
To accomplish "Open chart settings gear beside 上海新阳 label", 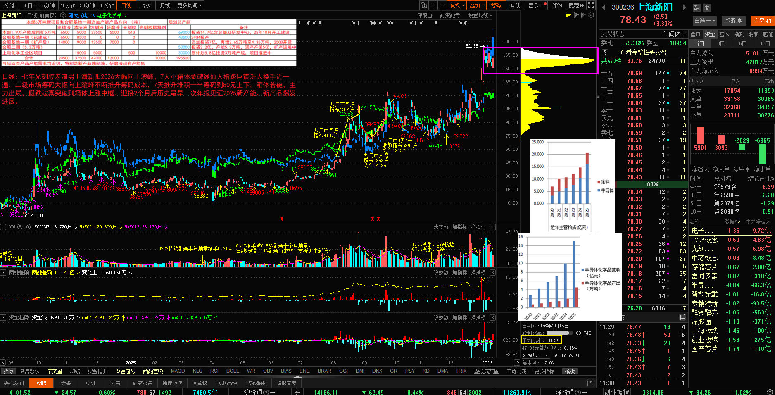I will tap(63, 15).
